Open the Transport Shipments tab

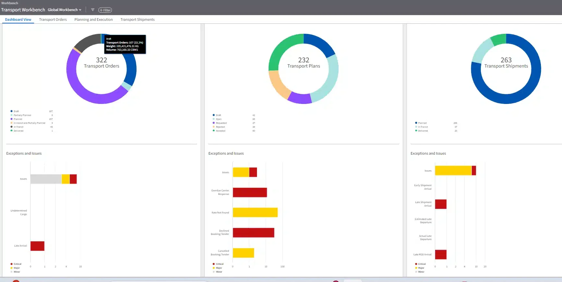point(138,19)
